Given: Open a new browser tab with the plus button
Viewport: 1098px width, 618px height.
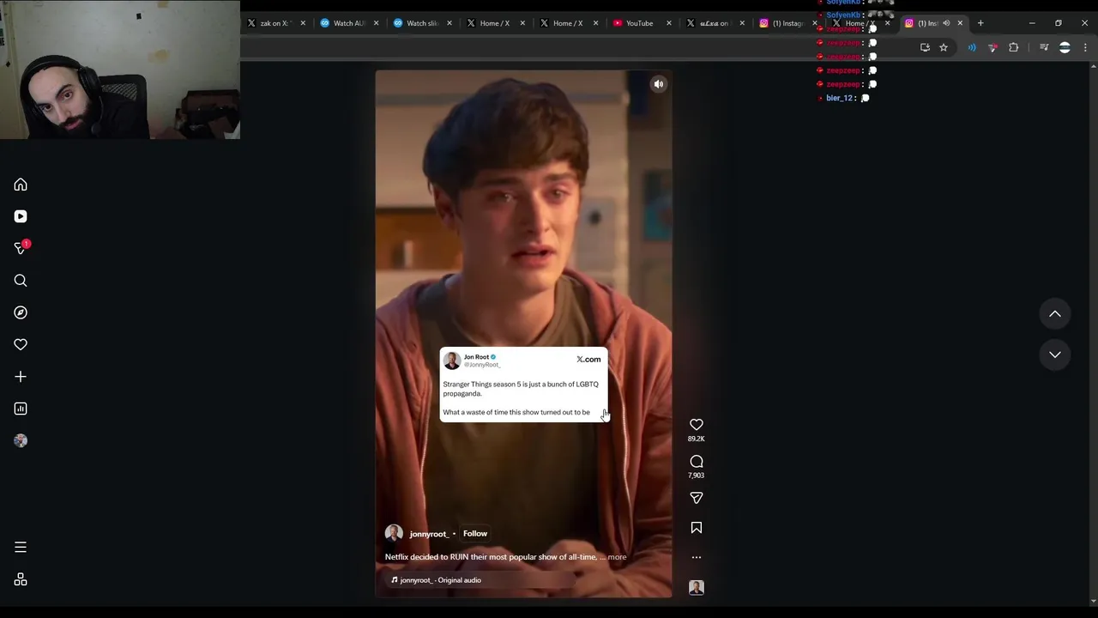Looking at the screenshot, I should coord(980,23).
